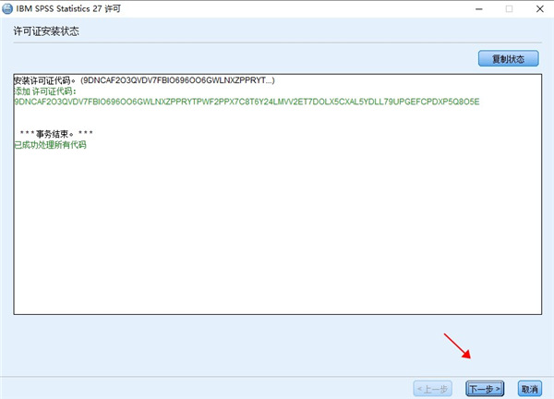The height and width of the screenshot is (399, 554).
Task: Click empty space in the status text box
Action: pos(277,240)
